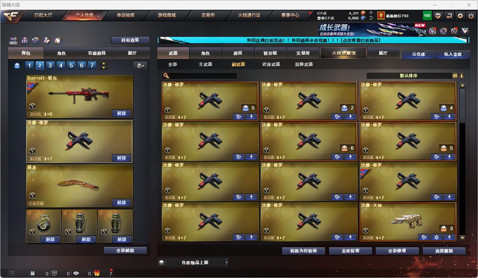Select backpack slot number 3

(50, 65)
